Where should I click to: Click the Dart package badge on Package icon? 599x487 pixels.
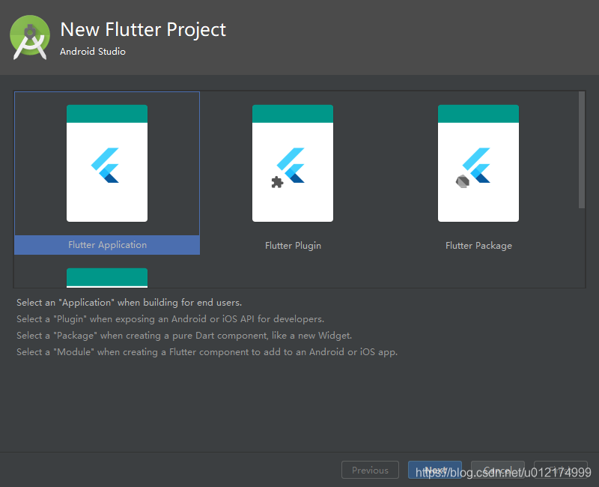[462, 181]
